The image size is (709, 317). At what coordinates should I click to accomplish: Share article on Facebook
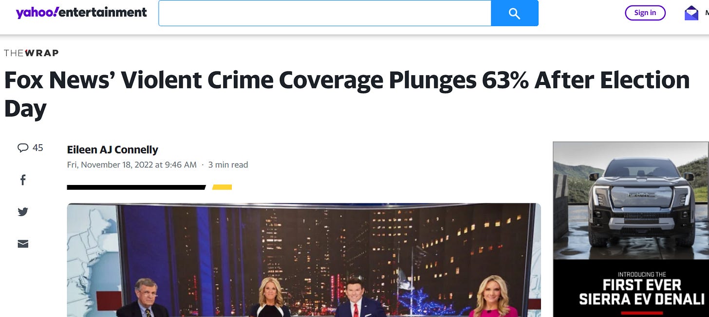pos(23,180)
